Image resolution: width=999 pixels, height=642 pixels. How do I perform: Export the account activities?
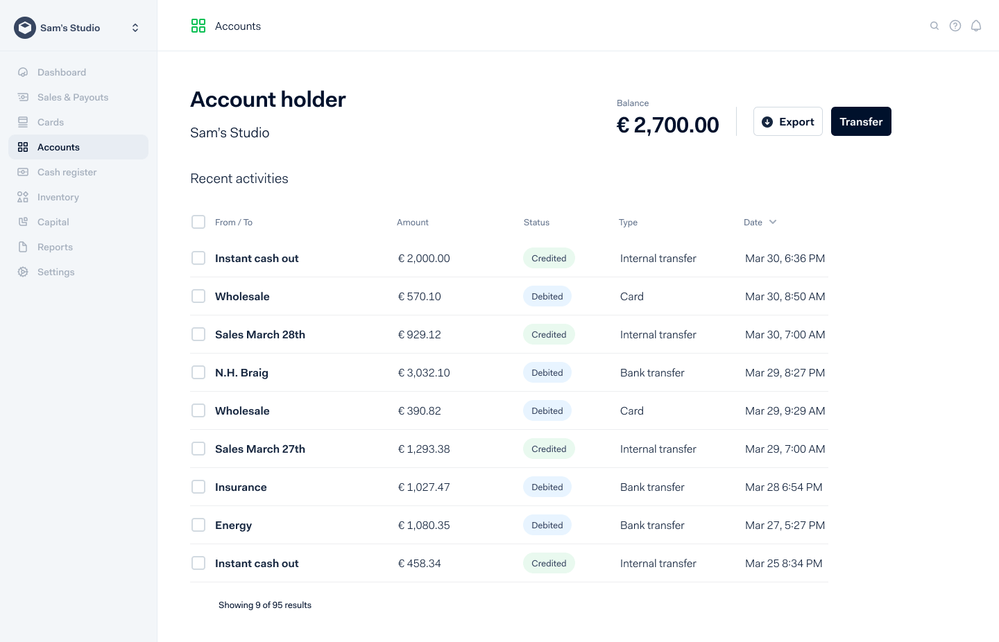(787, 121)
